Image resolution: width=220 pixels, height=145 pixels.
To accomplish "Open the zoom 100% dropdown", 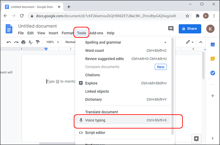I will coord(52,42).
